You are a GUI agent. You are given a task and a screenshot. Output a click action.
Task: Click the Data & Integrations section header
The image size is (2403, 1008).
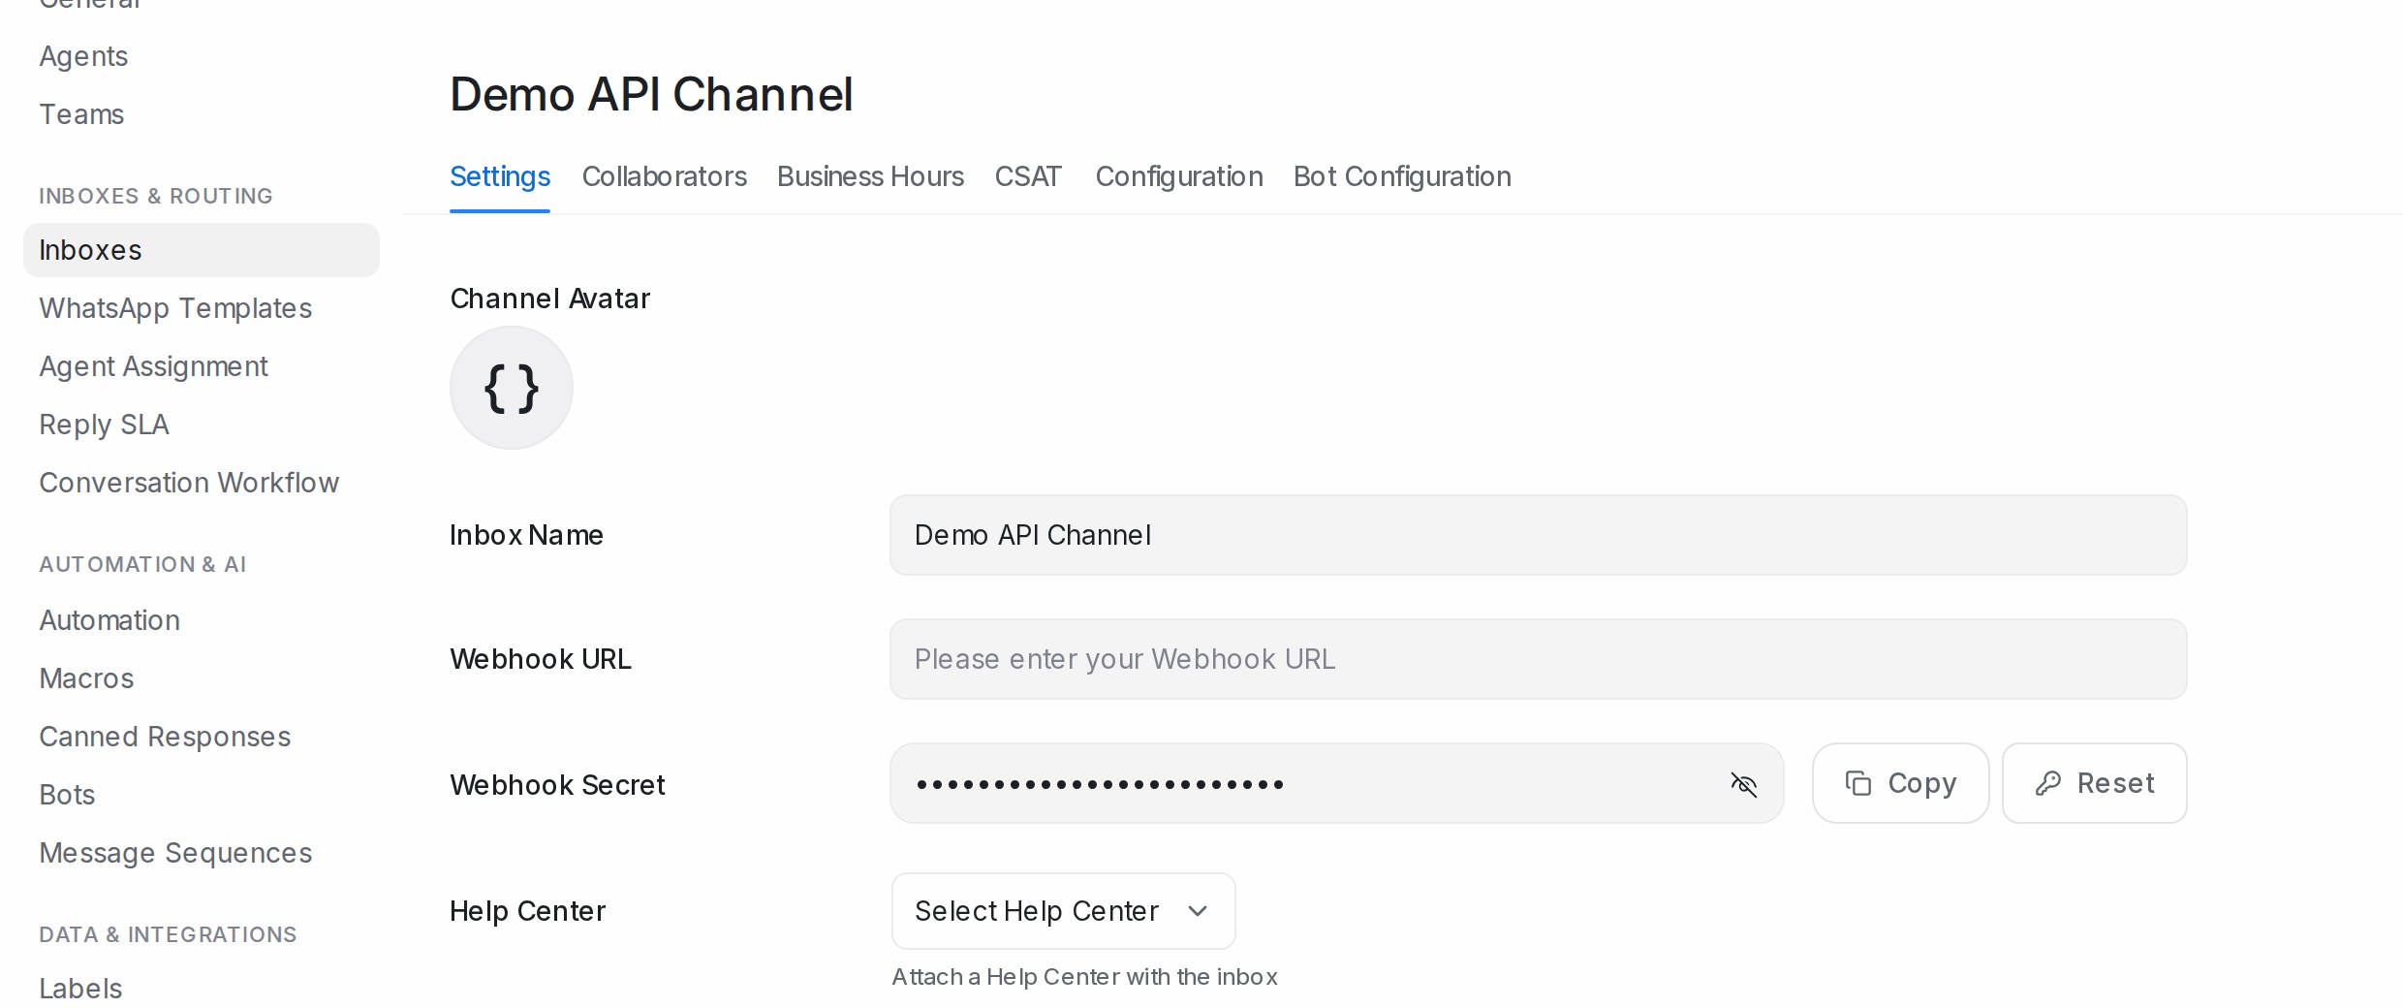[x=168, y=934]
